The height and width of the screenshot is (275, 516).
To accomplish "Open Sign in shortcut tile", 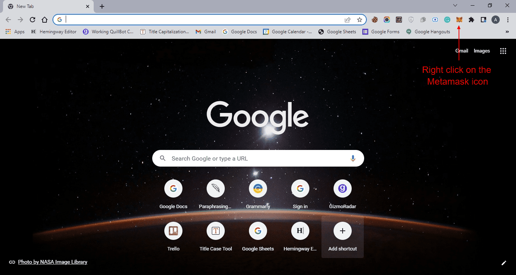I will point(300,195).
